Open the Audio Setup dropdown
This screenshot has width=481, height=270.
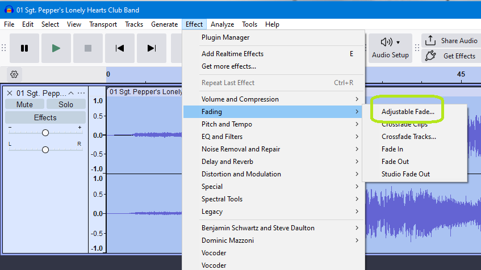[x=390, y=48]
